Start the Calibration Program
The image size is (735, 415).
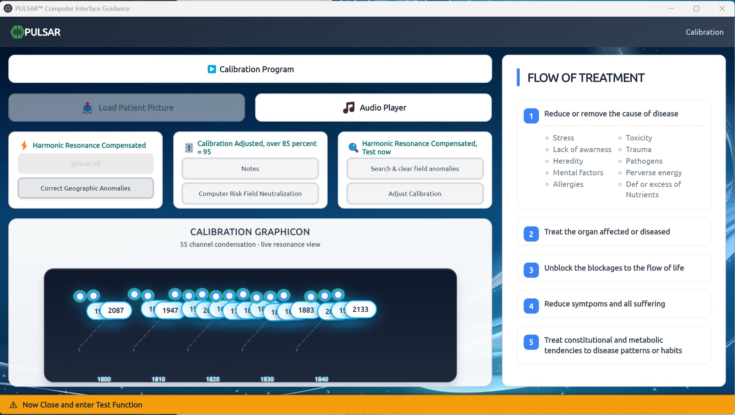point(250,69)
